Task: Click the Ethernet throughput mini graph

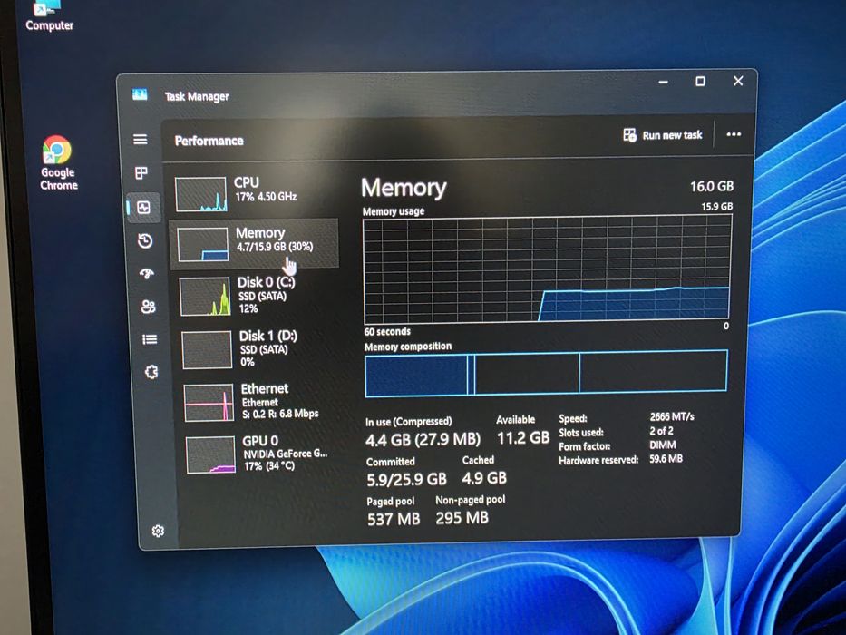Action: click(209, 403)
